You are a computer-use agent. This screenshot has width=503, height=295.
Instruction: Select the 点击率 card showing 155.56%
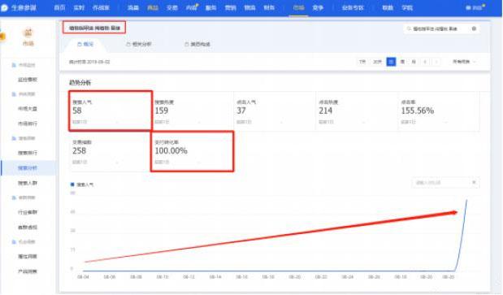[x=439, y=111]
